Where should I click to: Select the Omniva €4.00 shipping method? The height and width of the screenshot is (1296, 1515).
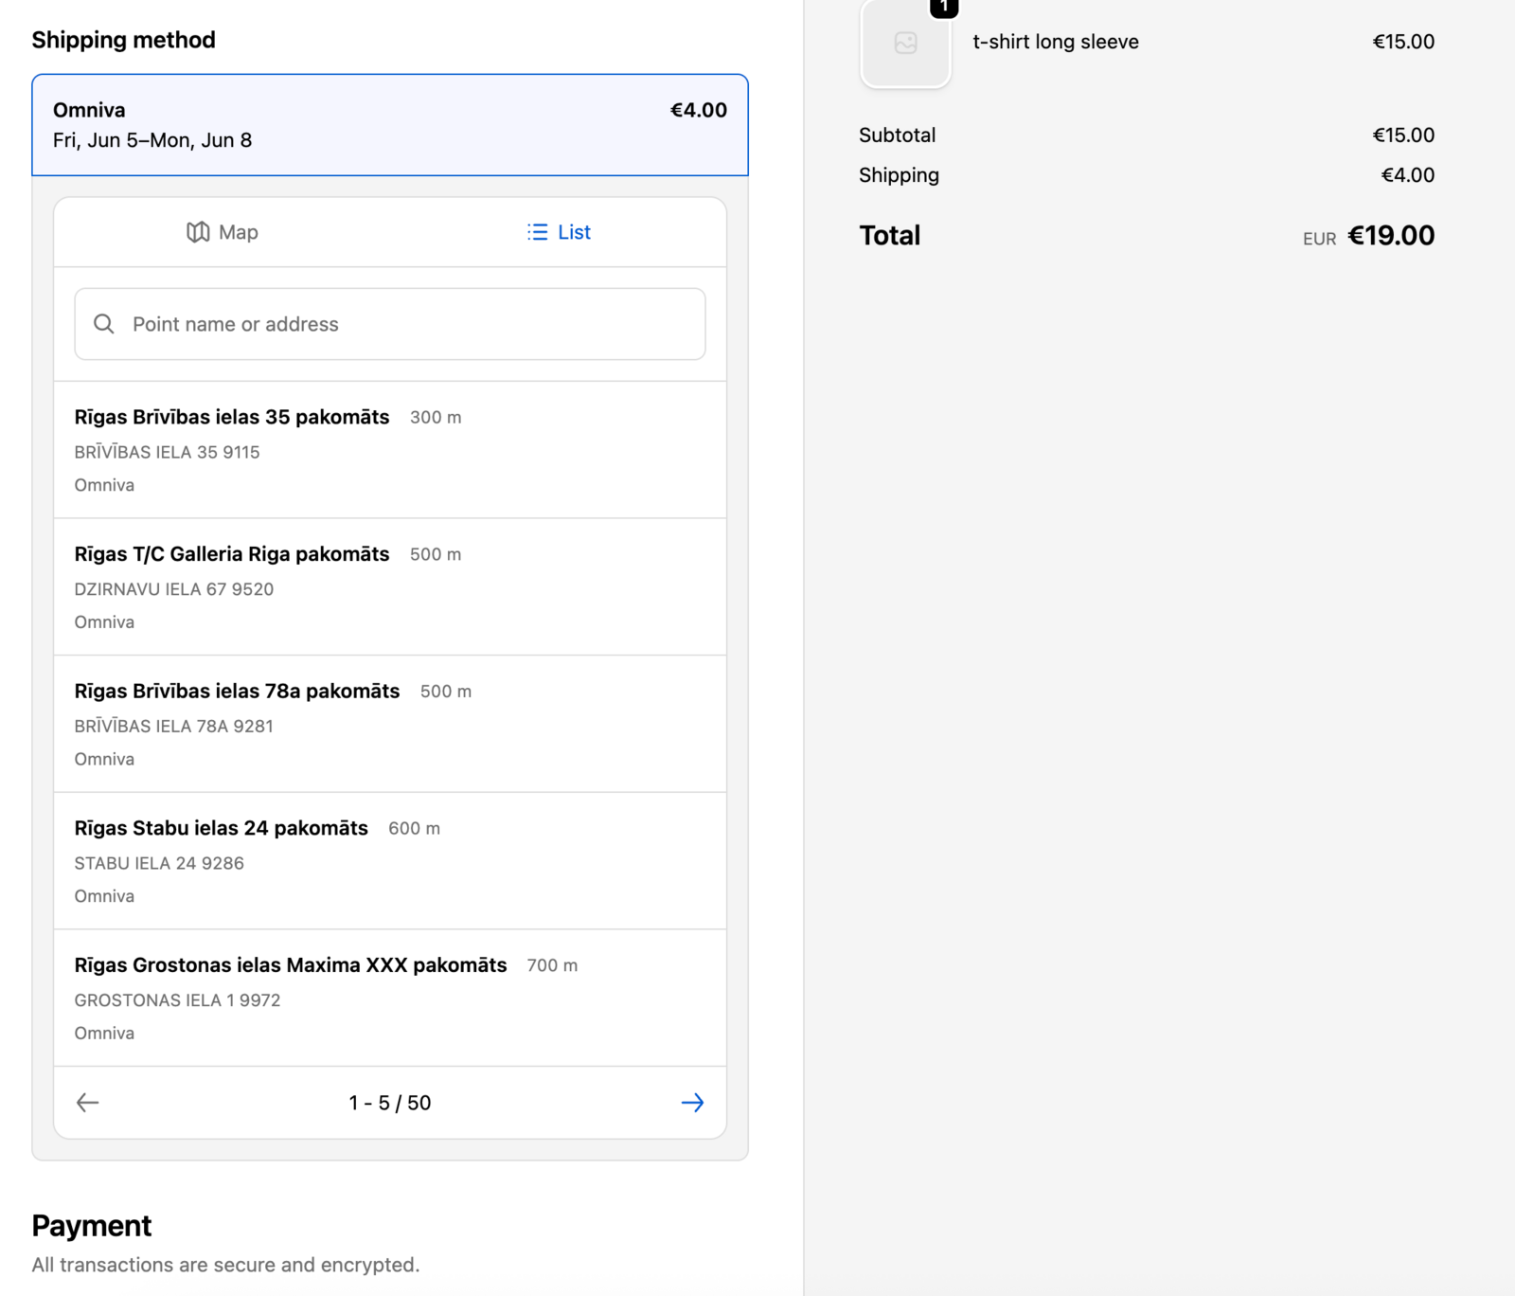point(390,125)
